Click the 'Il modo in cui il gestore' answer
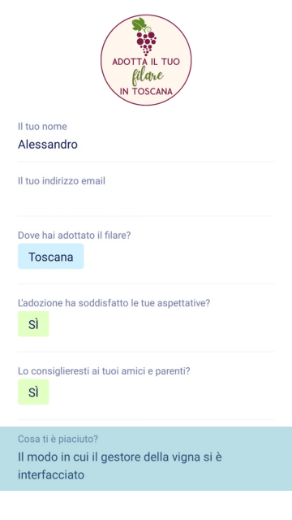Image resolution: width=292 pixels, height=520 pixels. click(x=120, y=466)
